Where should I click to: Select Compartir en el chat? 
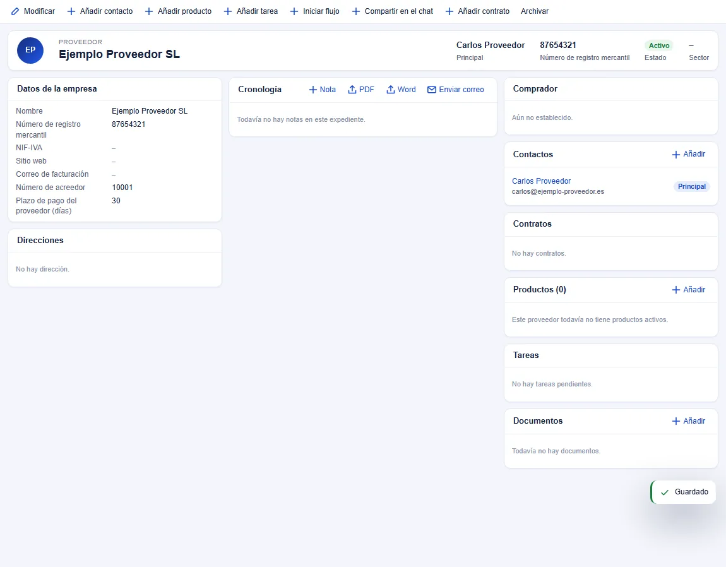(x=393, y=11)
